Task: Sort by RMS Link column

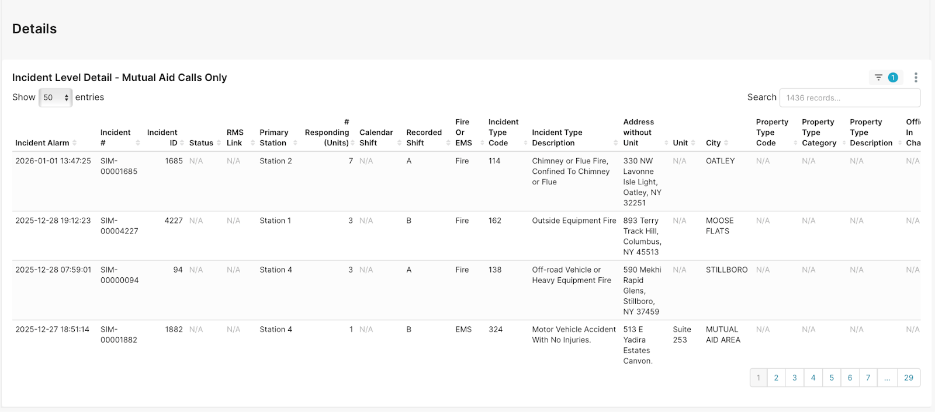Action: tap(240, 138)
